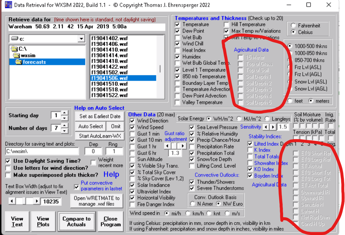
Task: Click the C:\ folder icon in directory tree
Action: (14, 49)
